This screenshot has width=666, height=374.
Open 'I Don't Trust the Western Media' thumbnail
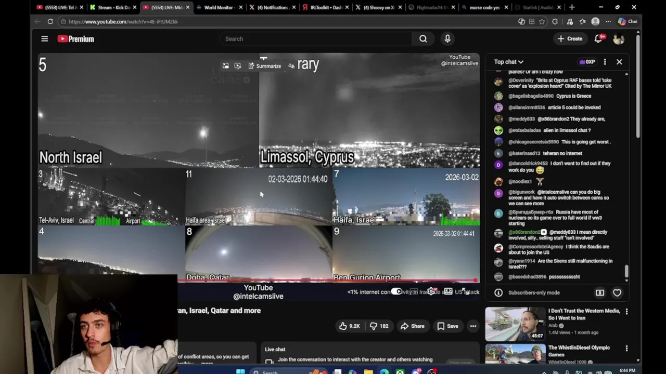coord(515,324)
